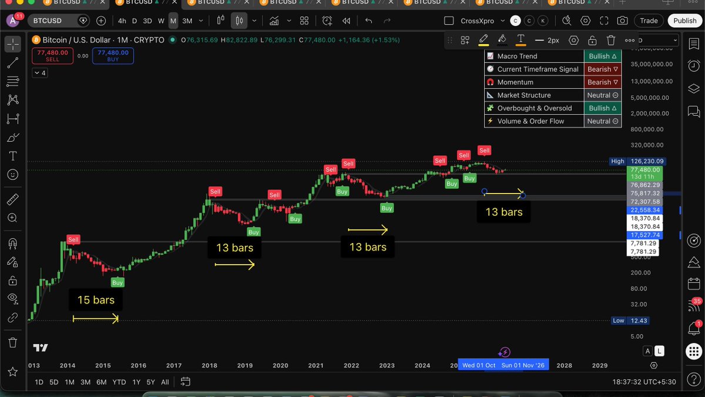Change drawing fill background bucket color
705x397 pixels.
502,41
